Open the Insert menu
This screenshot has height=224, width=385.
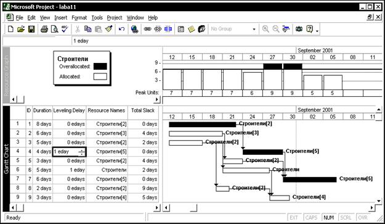tap(61, 18)
